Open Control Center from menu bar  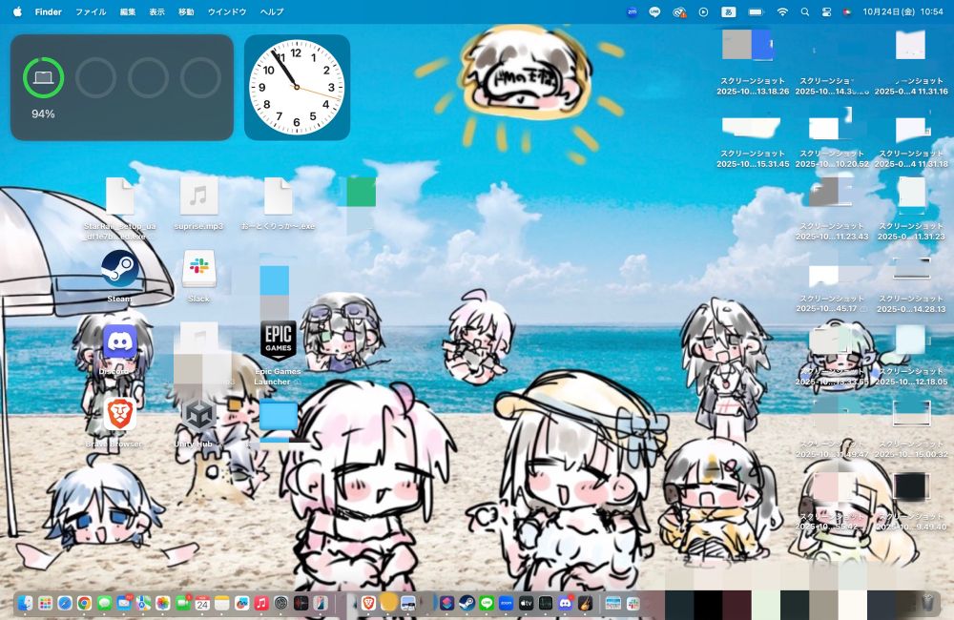tap(826, 11)
